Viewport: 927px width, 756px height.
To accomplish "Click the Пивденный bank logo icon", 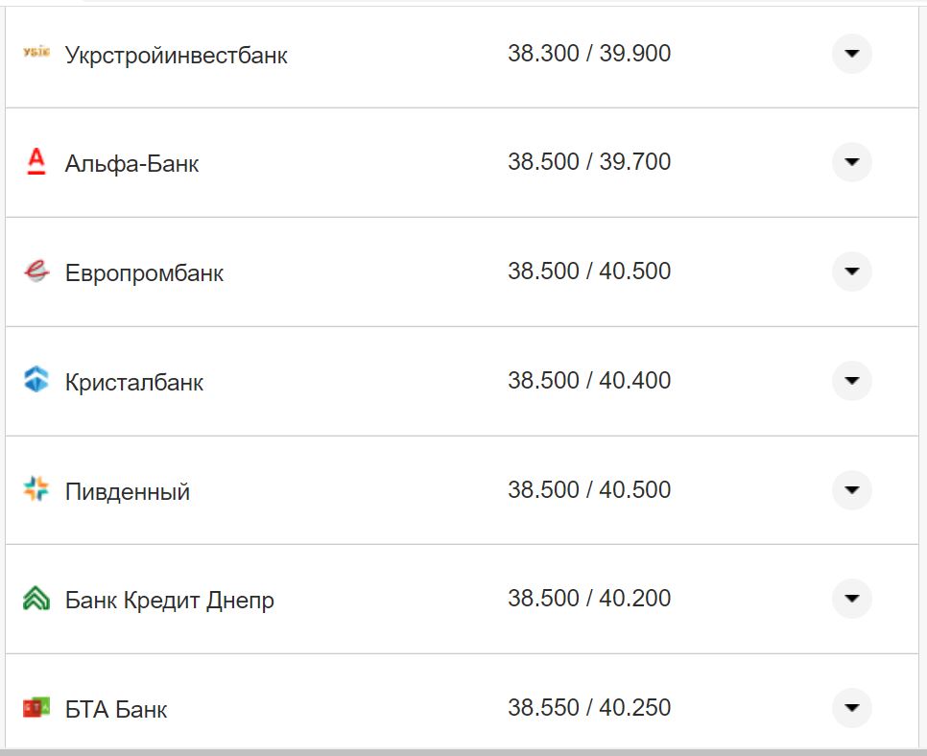I will point(36,490).
